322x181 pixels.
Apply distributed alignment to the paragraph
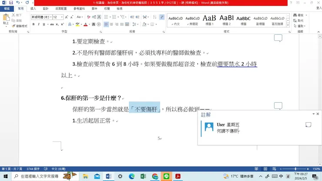coord(127,24)
